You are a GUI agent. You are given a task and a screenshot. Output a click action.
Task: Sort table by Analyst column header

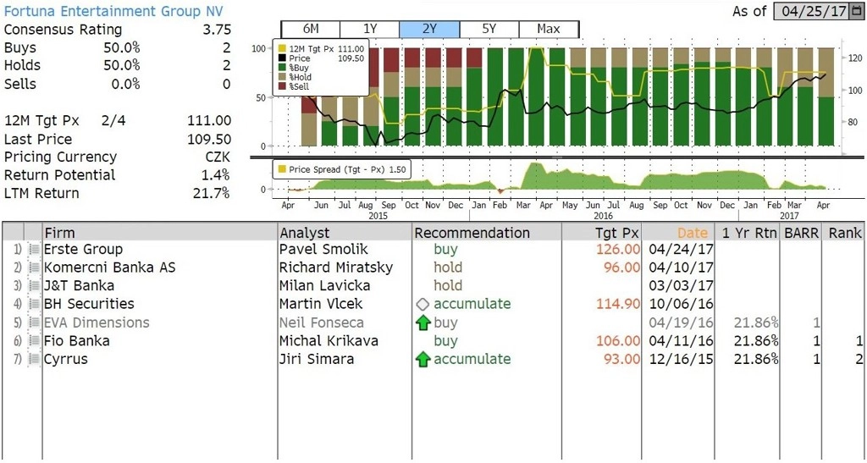coord(345,233)
